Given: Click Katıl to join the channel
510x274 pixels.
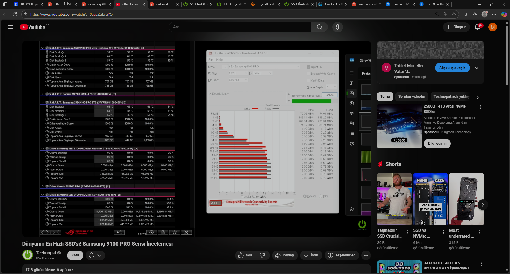Looking at the screenshot, I should (75, 255).
